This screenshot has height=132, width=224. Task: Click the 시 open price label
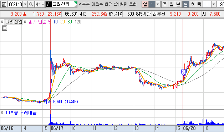204,14
